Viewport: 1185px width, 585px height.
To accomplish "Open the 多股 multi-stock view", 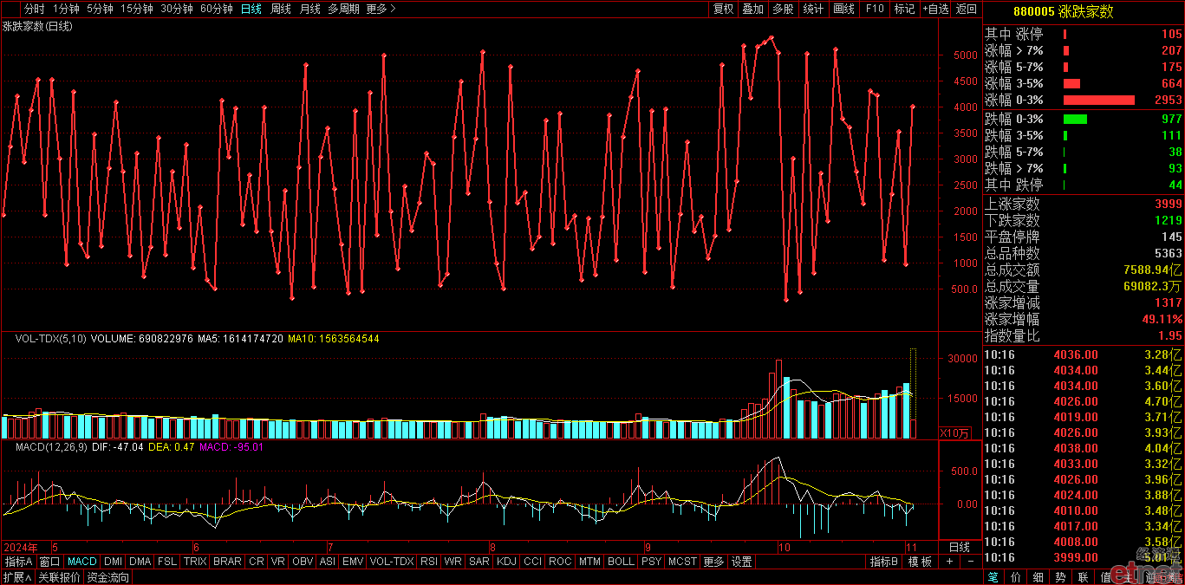I will pyautogui.click(x=783, y=9).
